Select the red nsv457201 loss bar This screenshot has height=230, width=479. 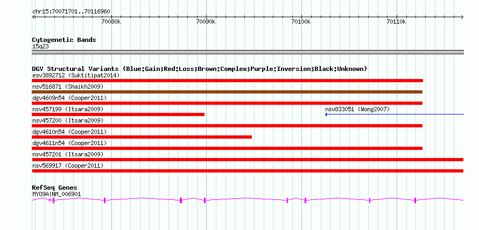click(248, 160)
